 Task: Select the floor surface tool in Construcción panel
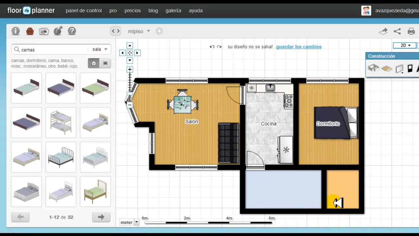click(x=387, y=69)
